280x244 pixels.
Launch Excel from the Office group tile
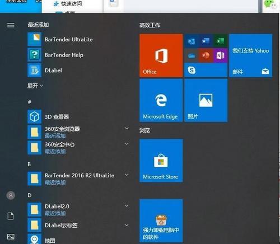point(220,41)
